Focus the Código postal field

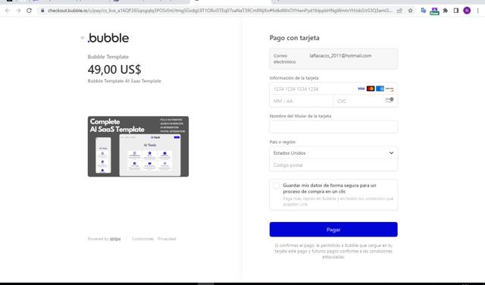[333, 165]
